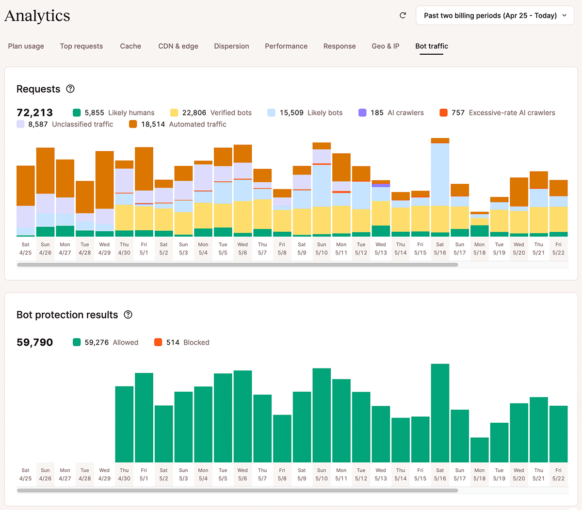Click the Thu 4/30 bar in Bot protection chart
The width and height of the screenshot is (582, 510).
tap(124, 424)
